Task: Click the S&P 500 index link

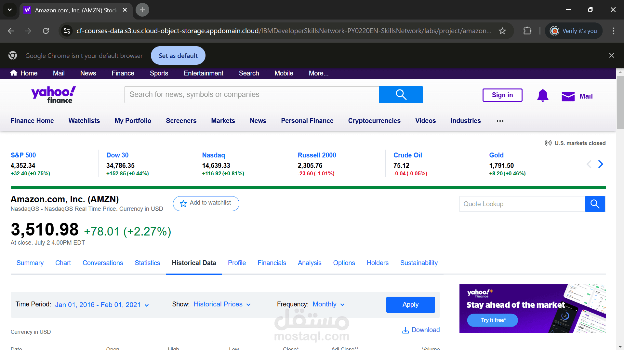Action: 23,155
